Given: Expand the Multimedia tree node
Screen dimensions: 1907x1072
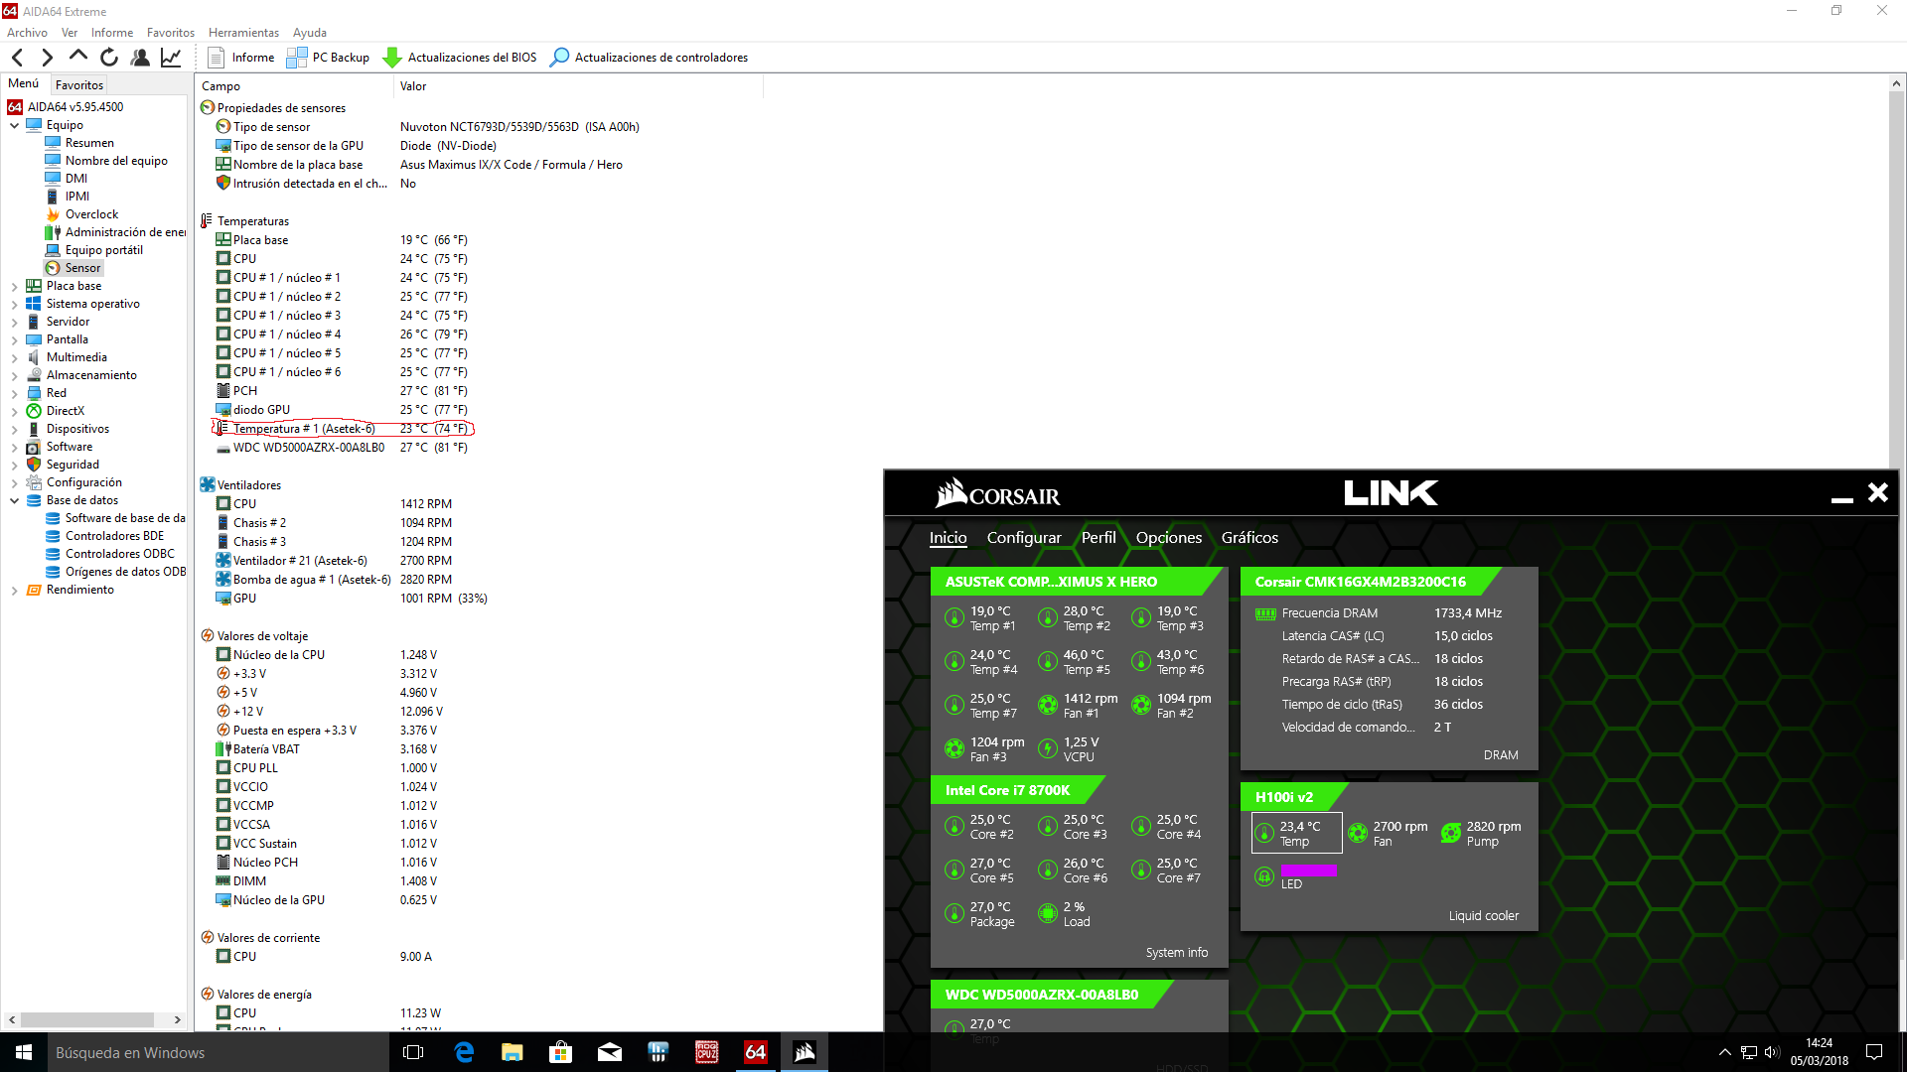Looking at the screenshot, I should coord(15,357).
